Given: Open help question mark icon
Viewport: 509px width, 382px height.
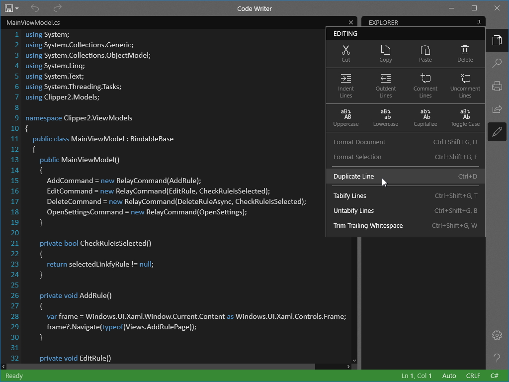Looking at the screenshot, I should 497,358.
